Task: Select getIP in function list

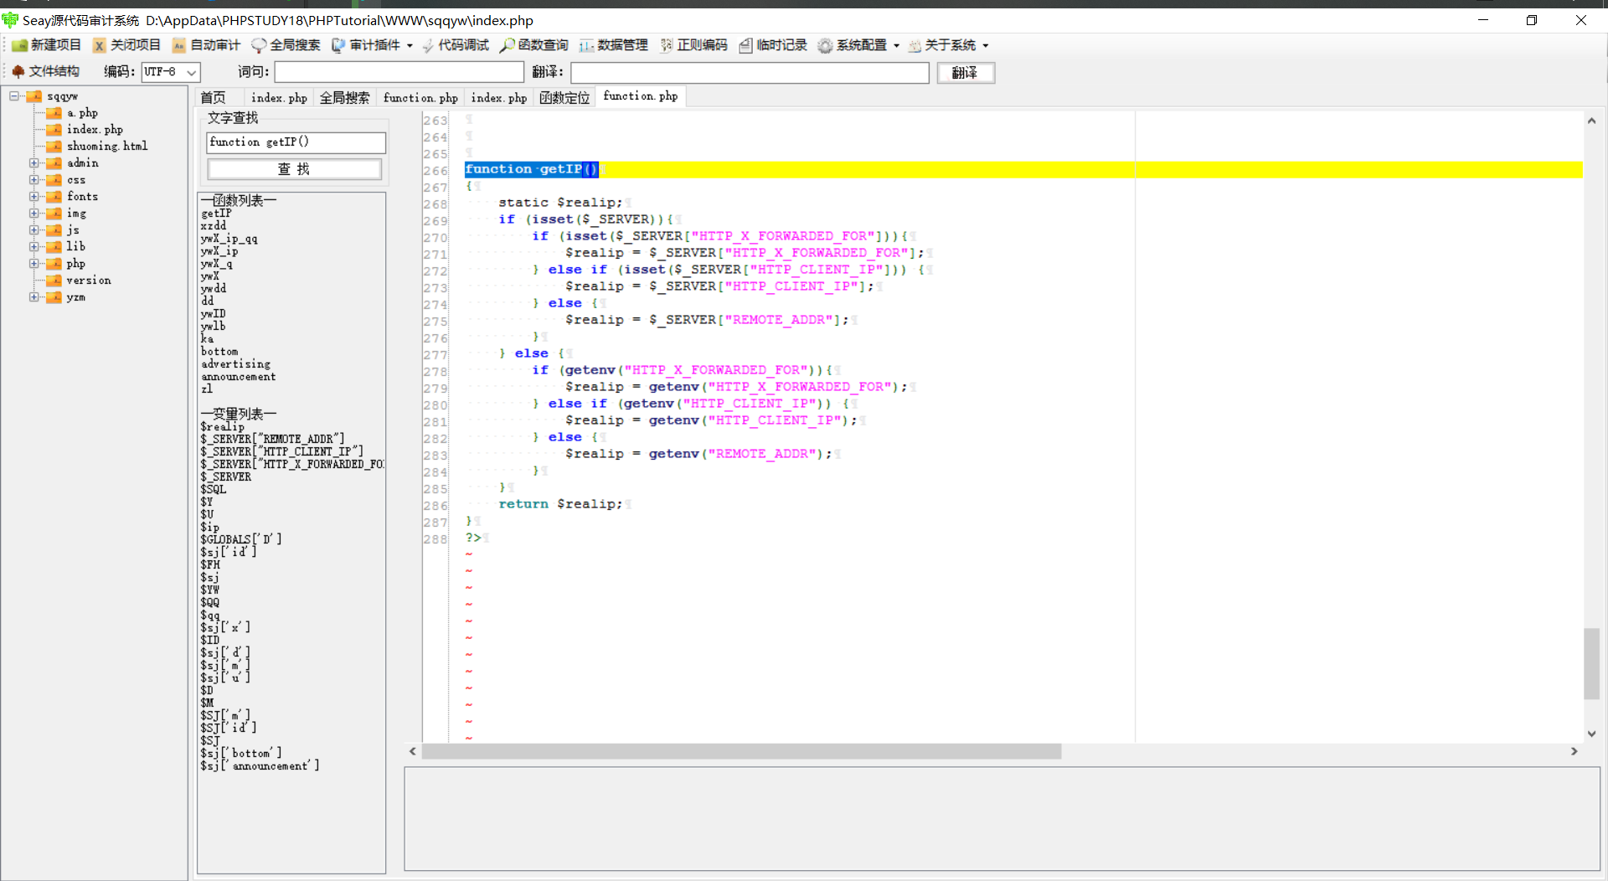Action: tap(216, 214)
